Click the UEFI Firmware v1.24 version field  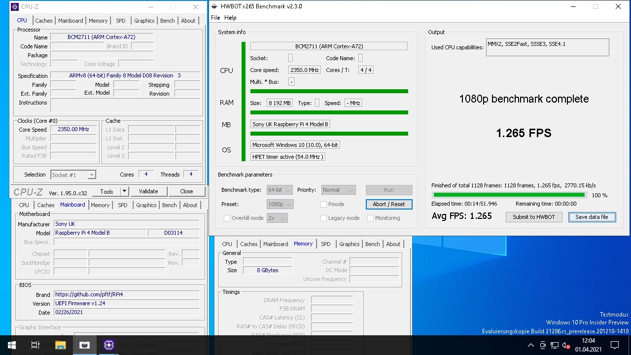(126, 304)
